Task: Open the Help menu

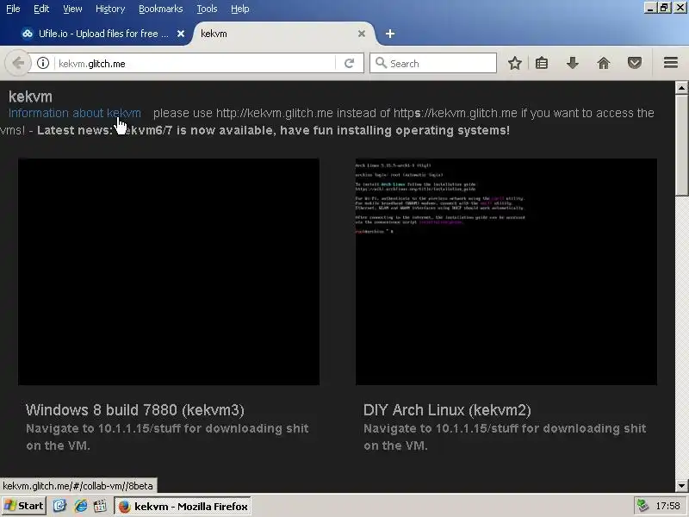Action: [240, 9]
